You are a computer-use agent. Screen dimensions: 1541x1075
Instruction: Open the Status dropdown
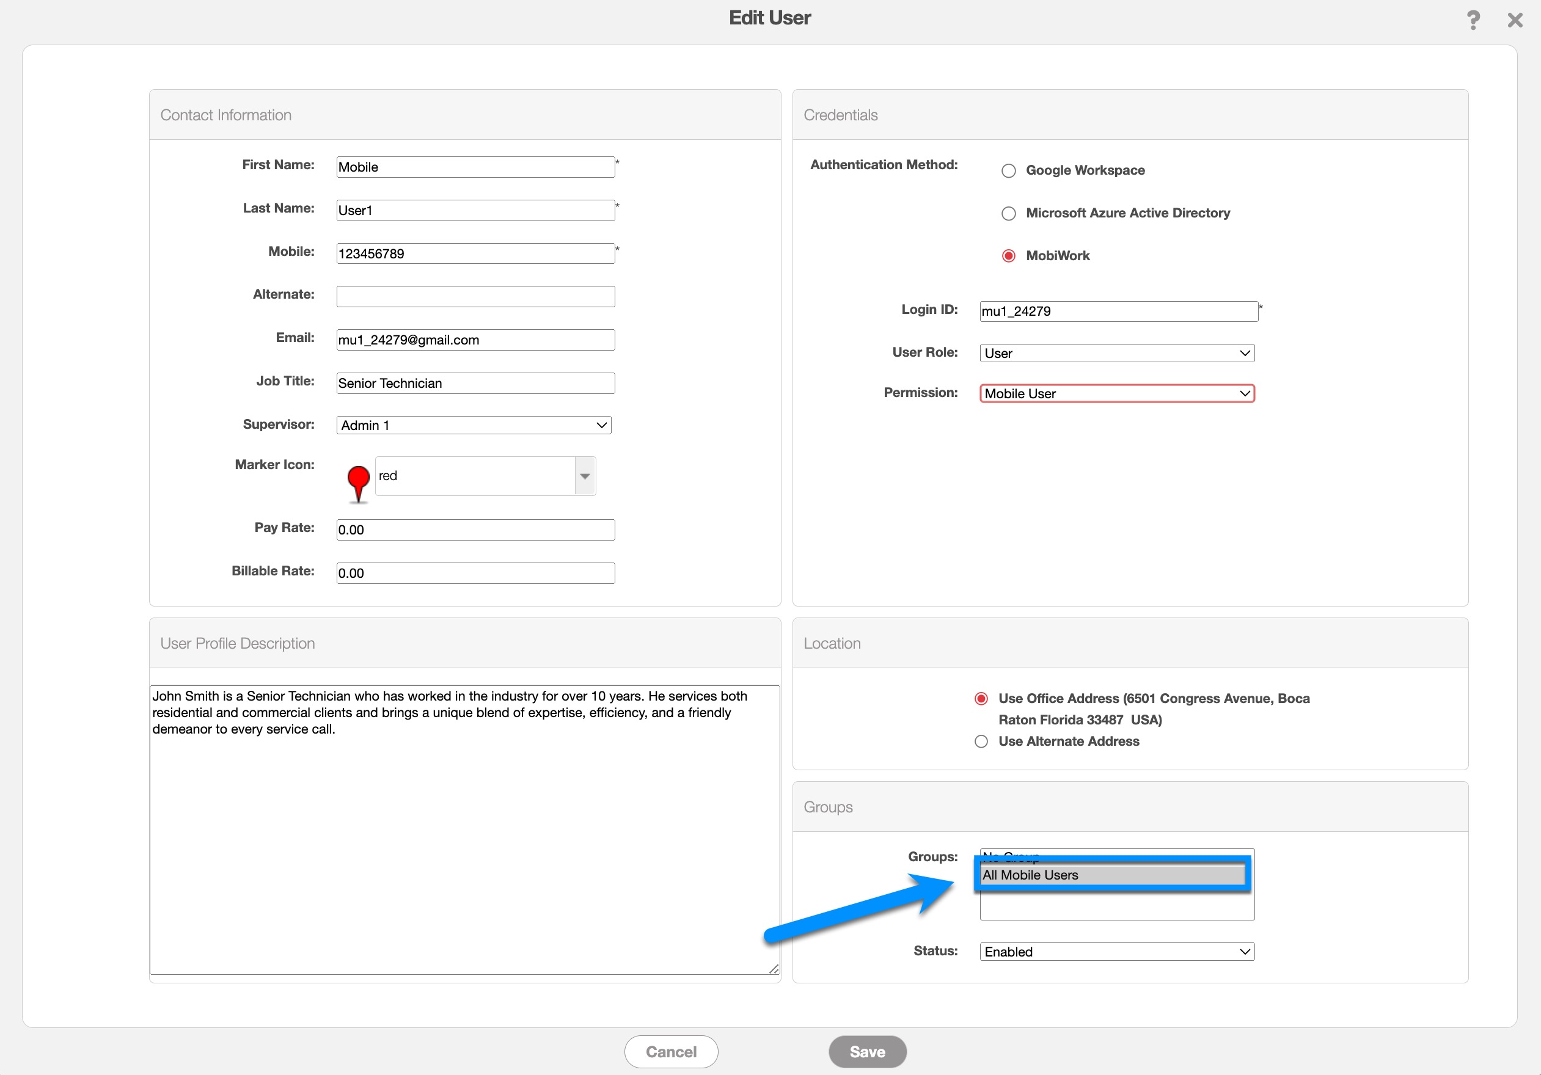[1116, 952]
